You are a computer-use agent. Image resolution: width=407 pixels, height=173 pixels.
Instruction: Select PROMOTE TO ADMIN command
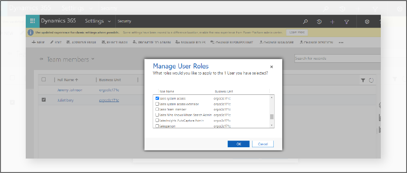coord(152,42)
